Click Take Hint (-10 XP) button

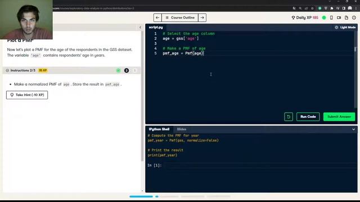click(x=27, y=95)
